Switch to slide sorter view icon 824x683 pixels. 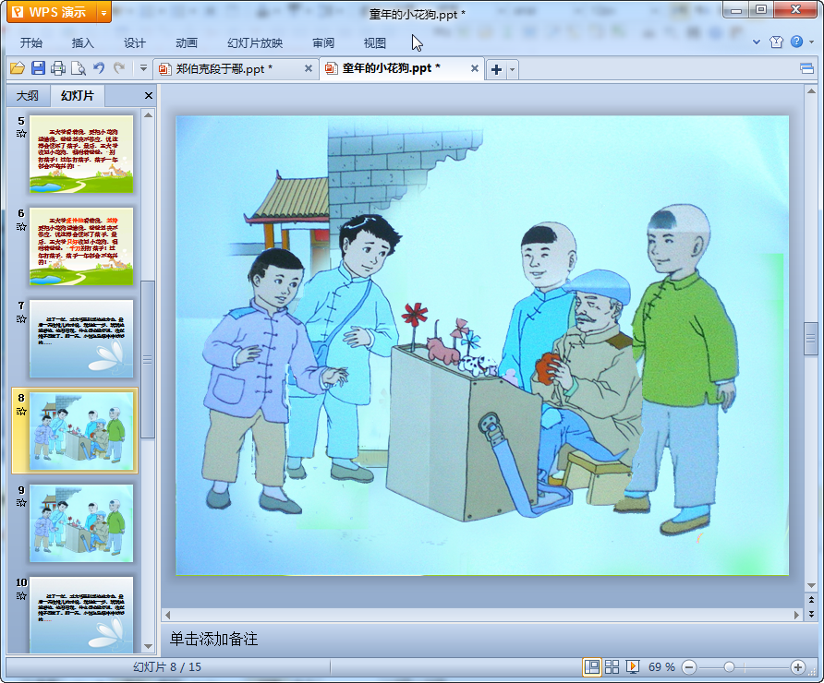(612, 667)
